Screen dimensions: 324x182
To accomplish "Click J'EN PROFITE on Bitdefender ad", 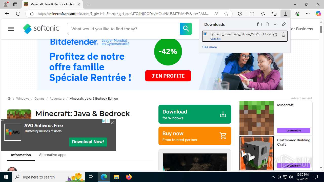I will pos(168,76).
